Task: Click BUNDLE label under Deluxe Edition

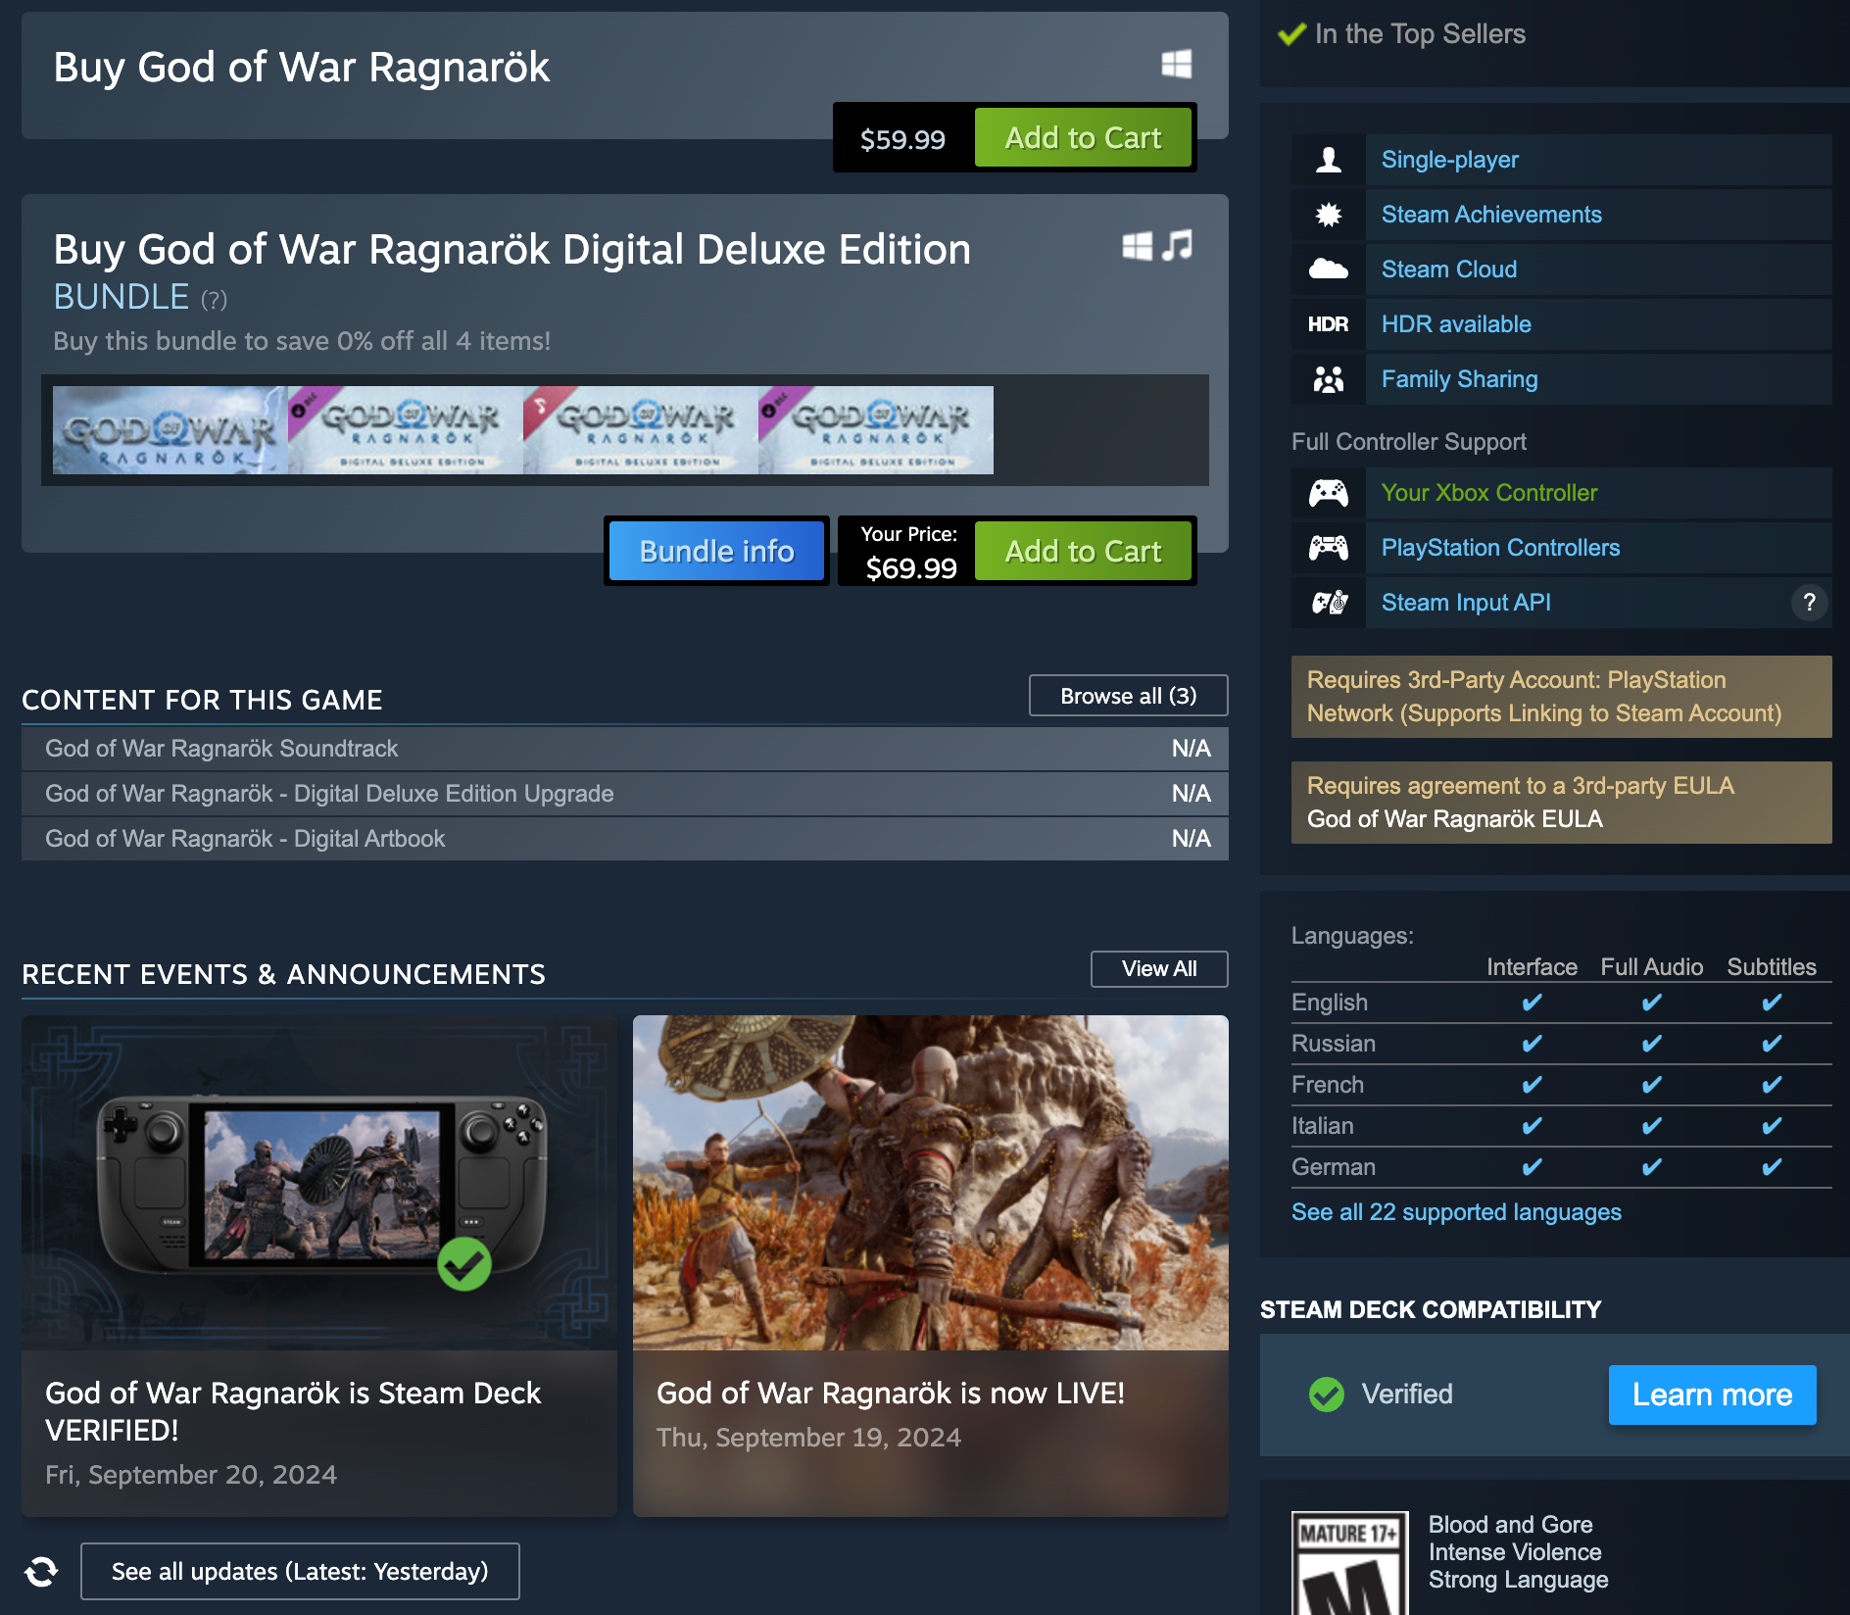Action: pos(121,297)
